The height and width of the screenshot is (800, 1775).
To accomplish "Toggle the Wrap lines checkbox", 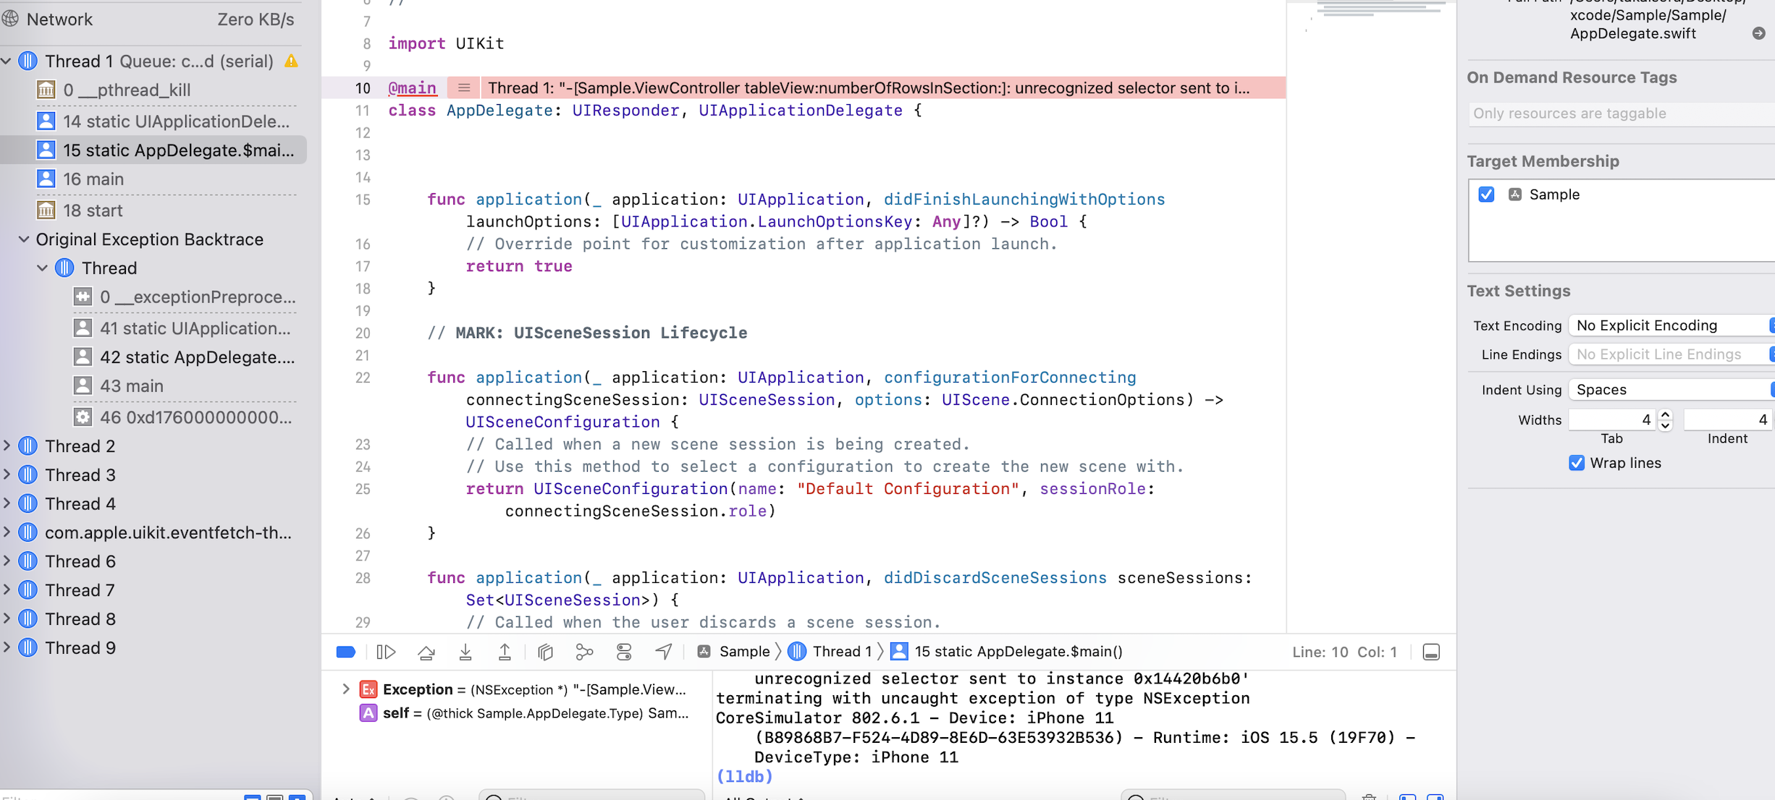I will click(x=1577, y=463).
